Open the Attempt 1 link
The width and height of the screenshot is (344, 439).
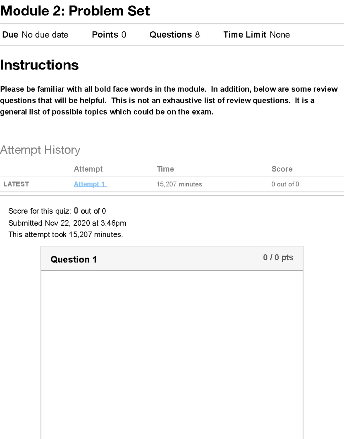[90, 184]
